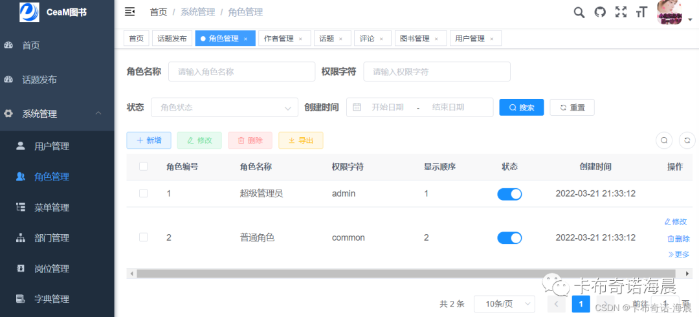Toggle the 普通角色 status switch
Screen dimensions: 699x317
coord(509,238)
